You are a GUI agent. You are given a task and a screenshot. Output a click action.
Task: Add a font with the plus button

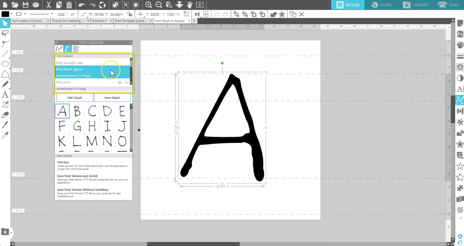point(120,83)
